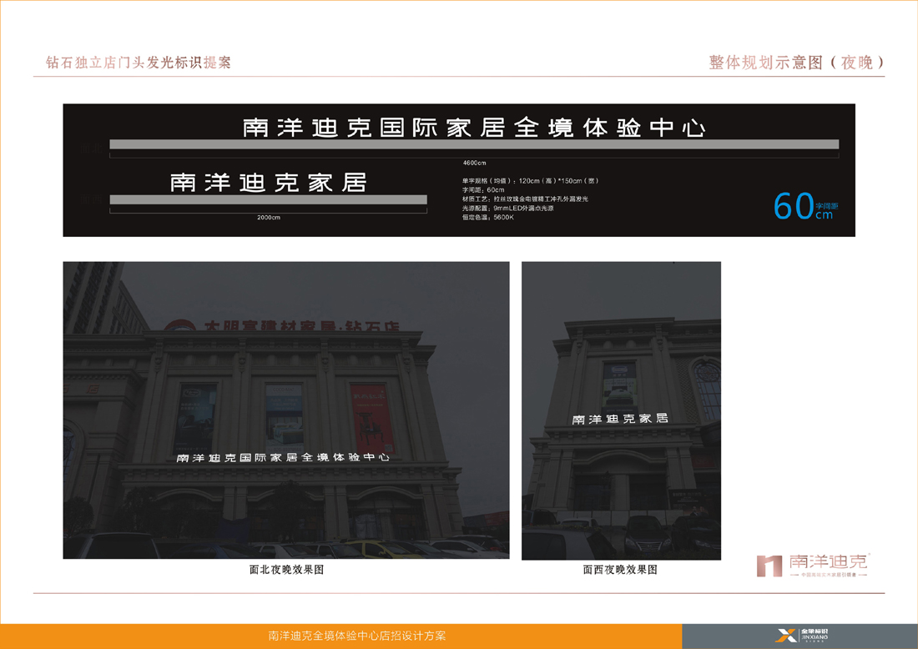Open the 面西 night photo above its caption
This screenshot has height=649, width=918.
click(621, 410)
